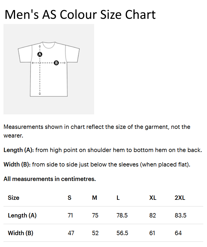Select the XL size column header

[x=153, y=198]
